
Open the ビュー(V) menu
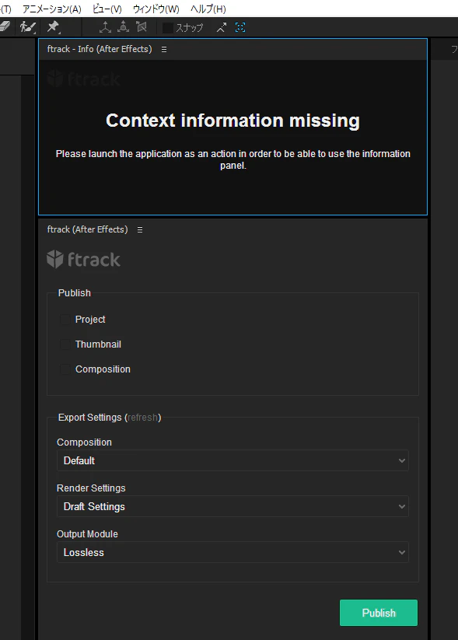click(x=107, y=9)
